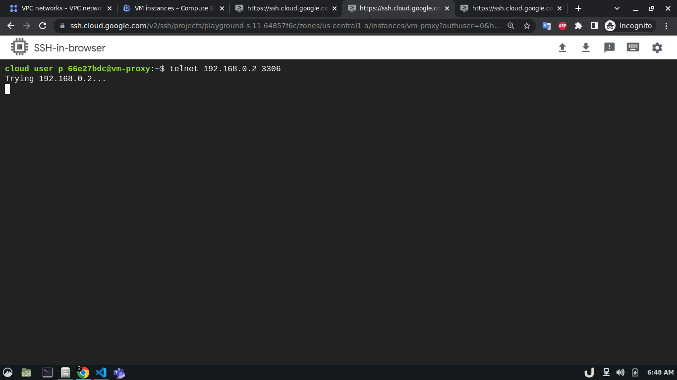The width and height of the screenshot is (677, 380).
Task: Open the system application menu in taskbar
Action: pos(8,373)
